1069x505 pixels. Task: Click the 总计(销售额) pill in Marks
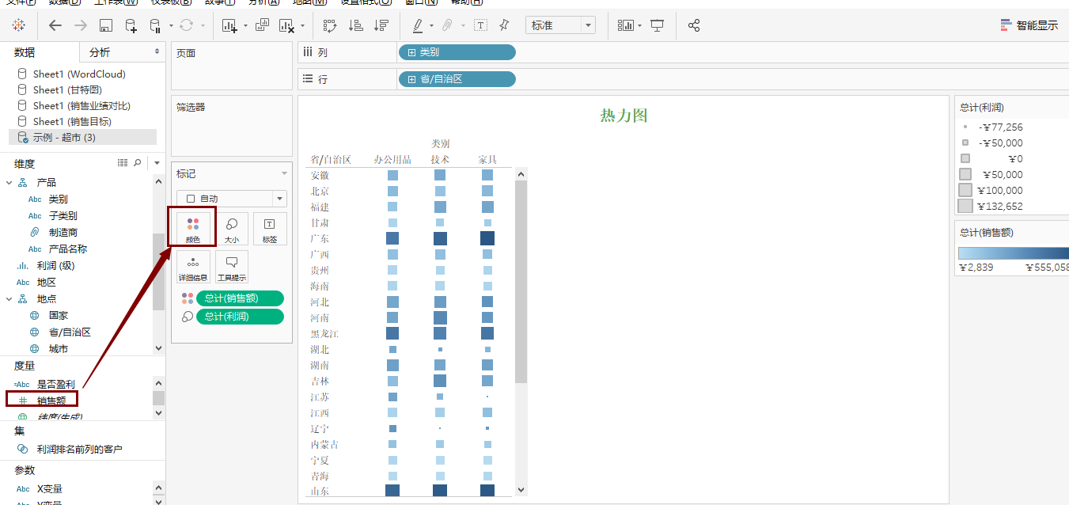click(x=240, y=298)
